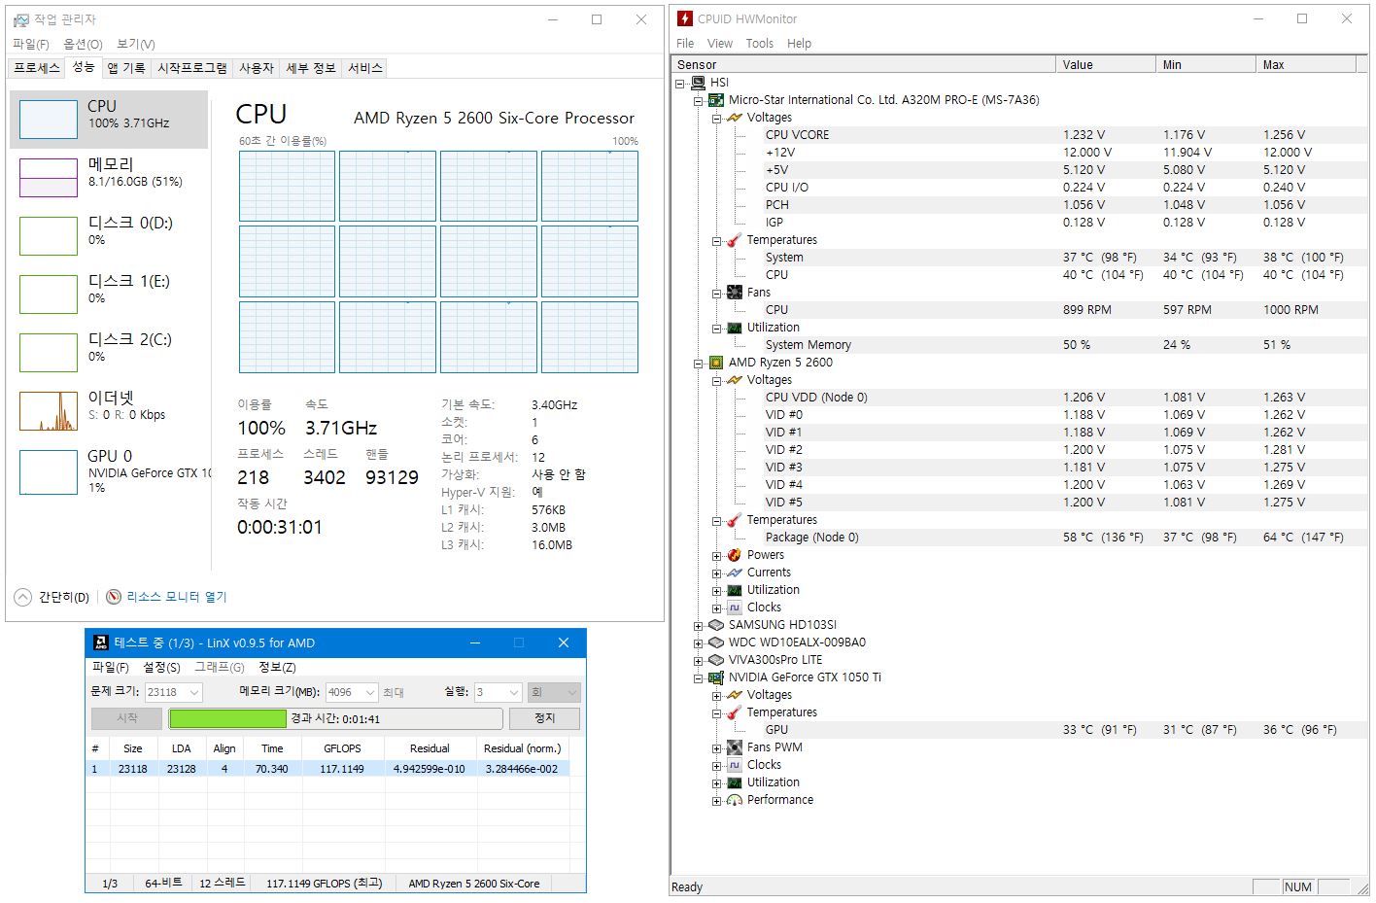Open the 옵션 menu in Task Manager

tap(83, 44)
